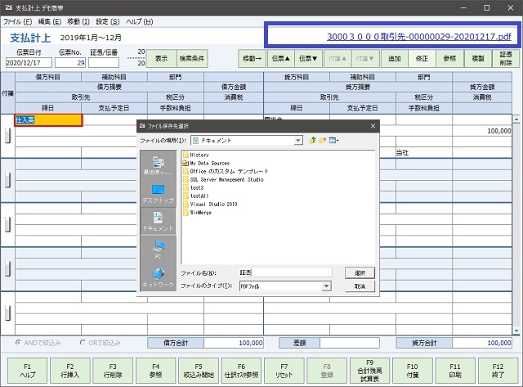Create a new folder via toolbar icon
523x387 pixels.
coord(323,141)
